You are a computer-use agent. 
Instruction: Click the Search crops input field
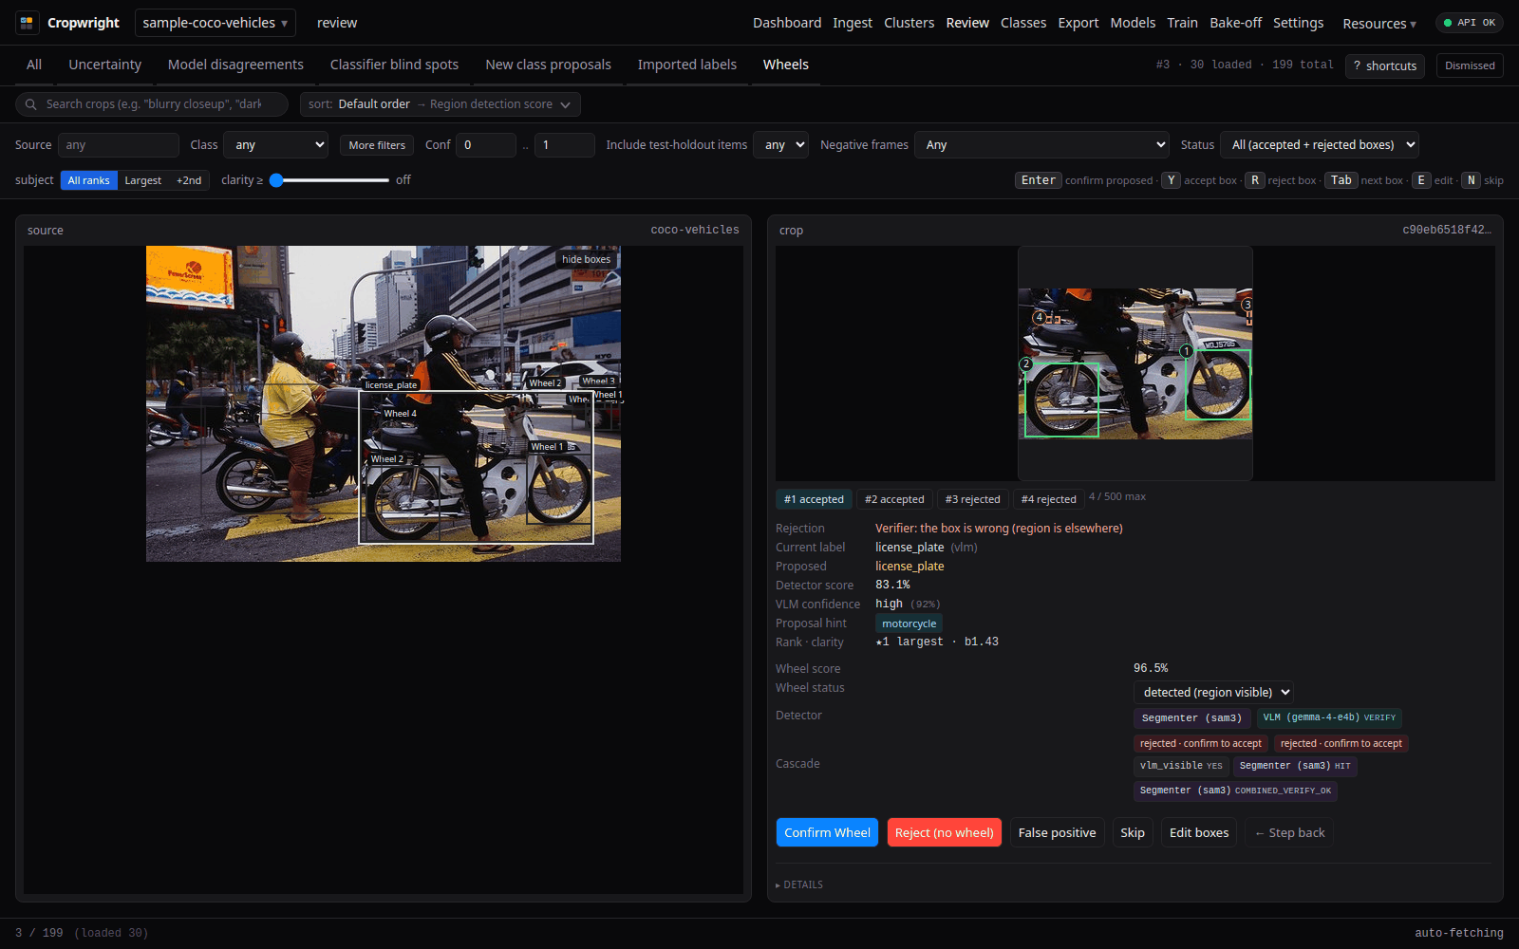tap(152, 104)
